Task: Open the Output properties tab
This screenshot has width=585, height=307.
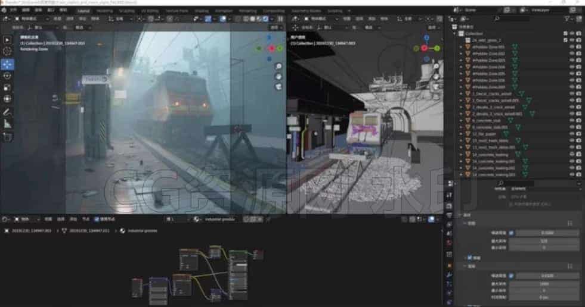Action: 449,215
